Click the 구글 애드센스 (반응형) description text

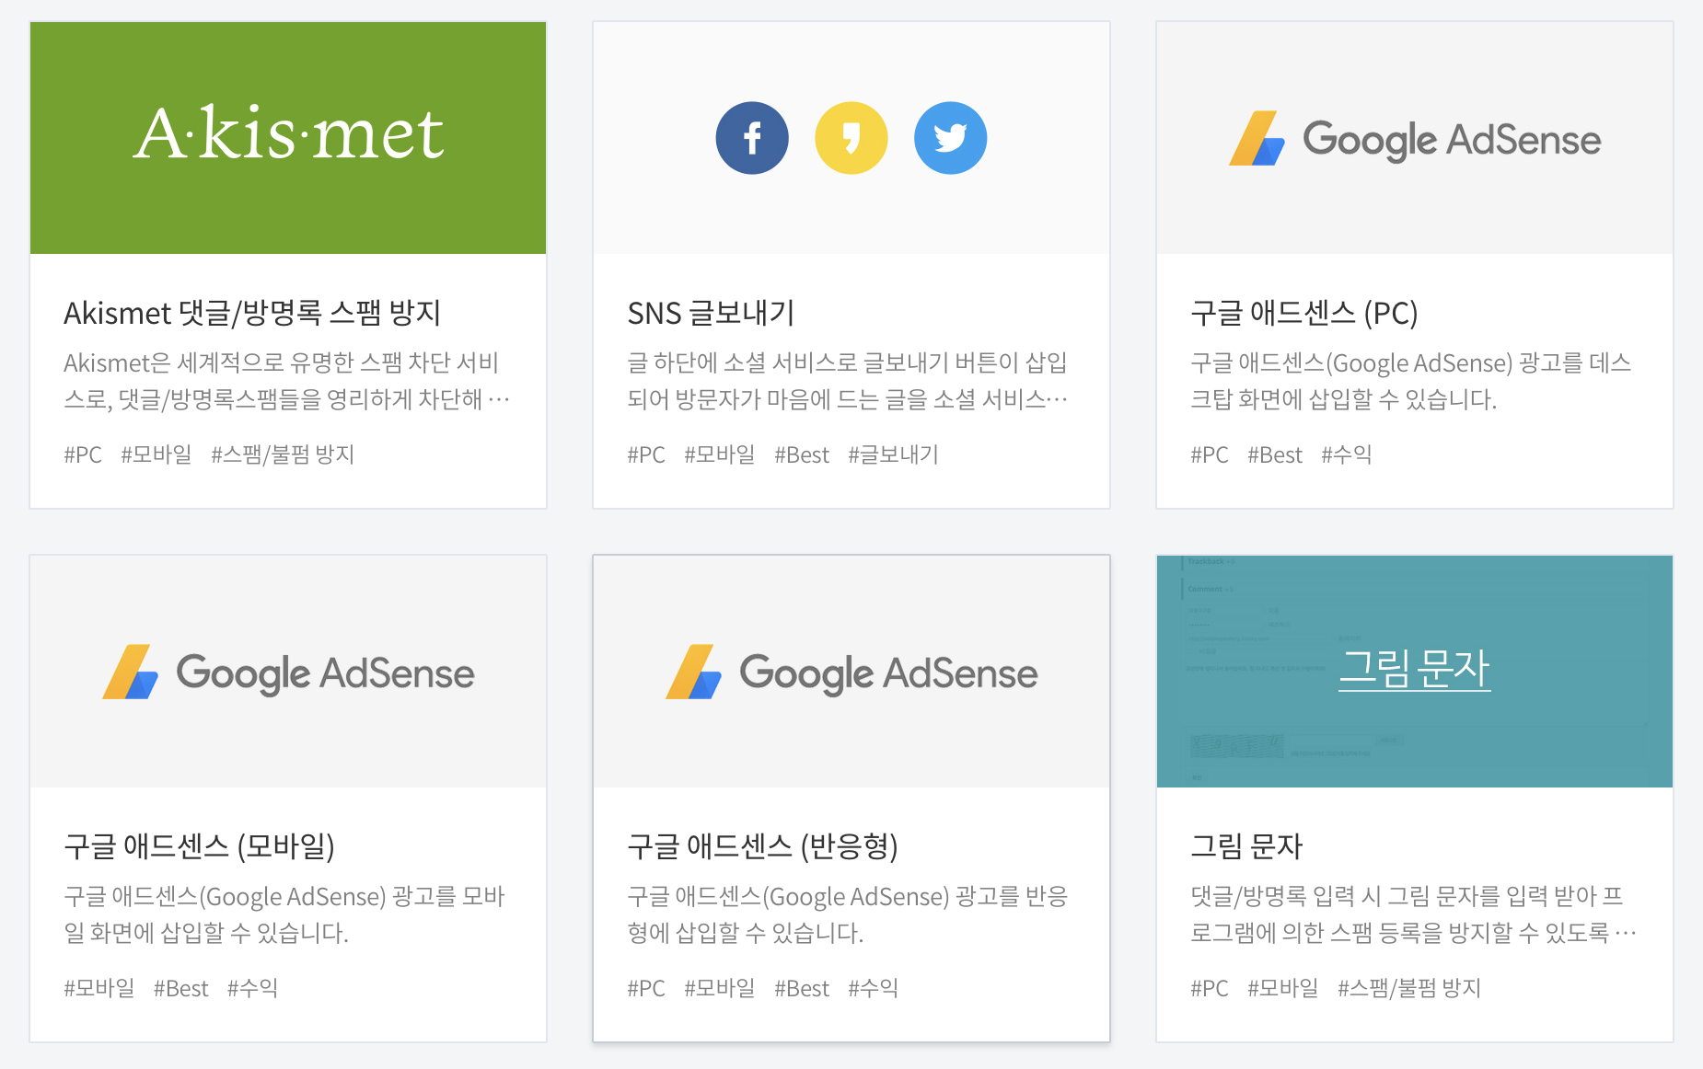(848, 914)
